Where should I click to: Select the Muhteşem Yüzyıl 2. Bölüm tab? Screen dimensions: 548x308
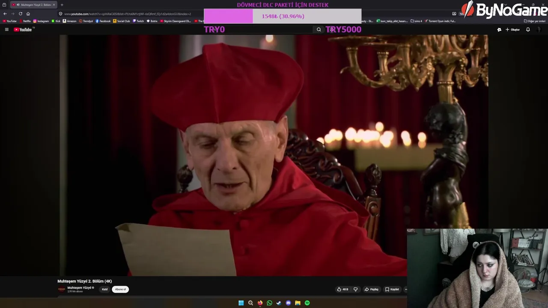(x=33, y=5)
